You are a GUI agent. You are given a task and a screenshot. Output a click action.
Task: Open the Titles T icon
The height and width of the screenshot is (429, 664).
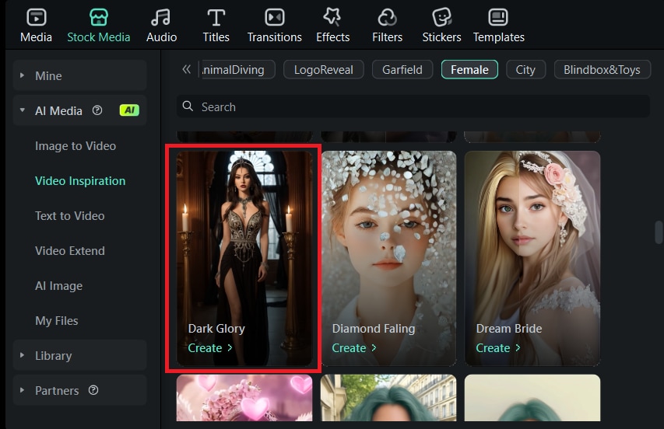216,18
